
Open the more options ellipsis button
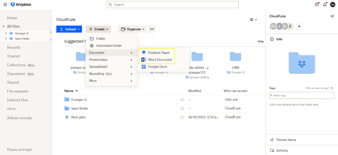coord(152,29)
